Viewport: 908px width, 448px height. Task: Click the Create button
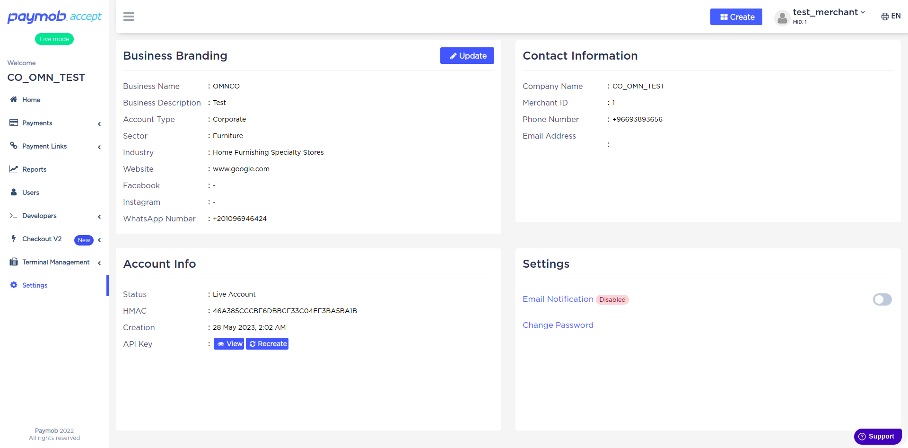736,17
